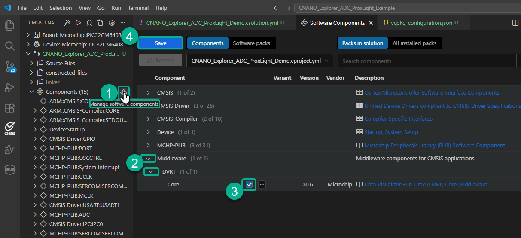The height and width of the screenshot is (238, 521).
Task: Select the linker tree item
Action: 53,82
